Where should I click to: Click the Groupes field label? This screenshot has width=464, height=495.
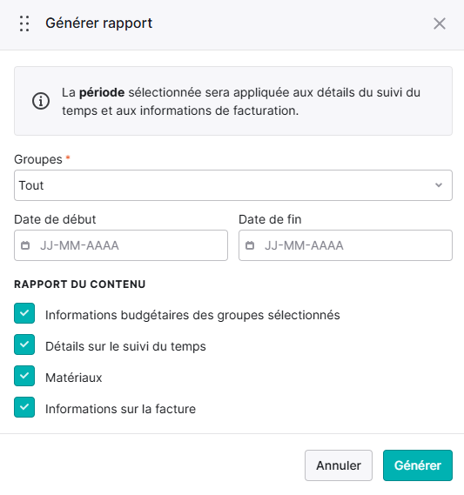38,159
